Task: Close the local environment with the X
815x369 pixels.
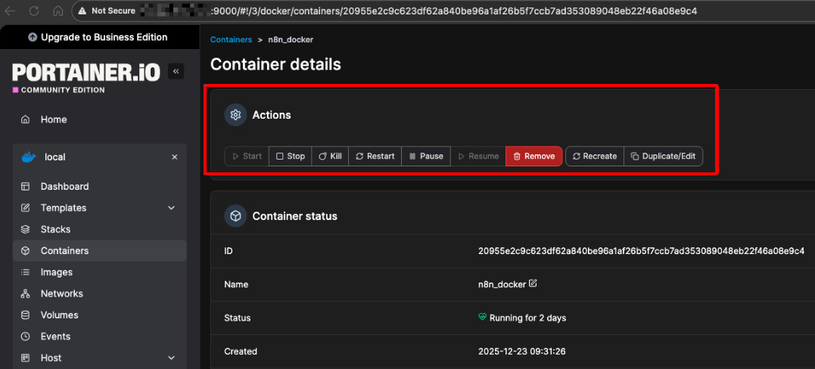Action: point(175,157)
